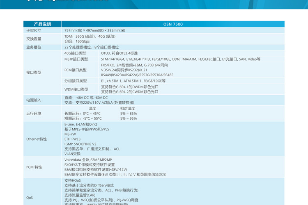Select '22个处理板槽位, 8个接口板槽位' text
This screenshot has height=205, width=308.
click(x=92, y=47)
